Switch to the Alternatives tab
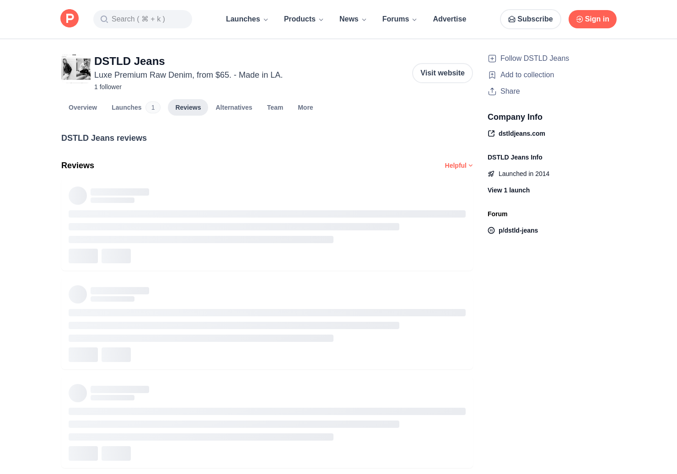The image size is (677, 474). coord(234,107)
